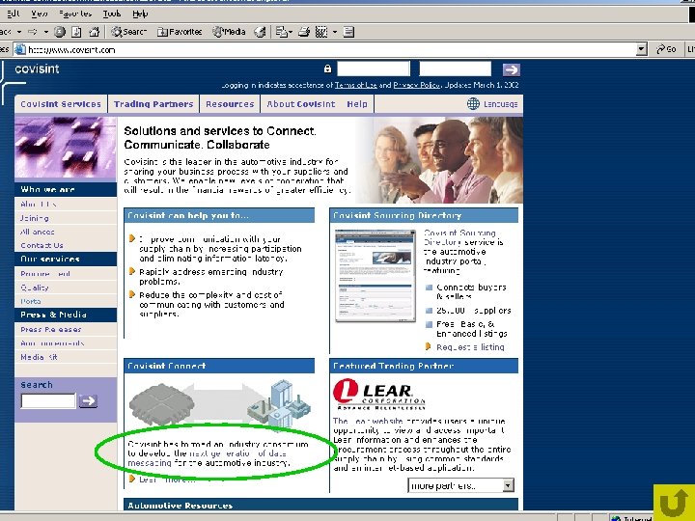Click the Discuss icon in toolbar

pos(348,32)
